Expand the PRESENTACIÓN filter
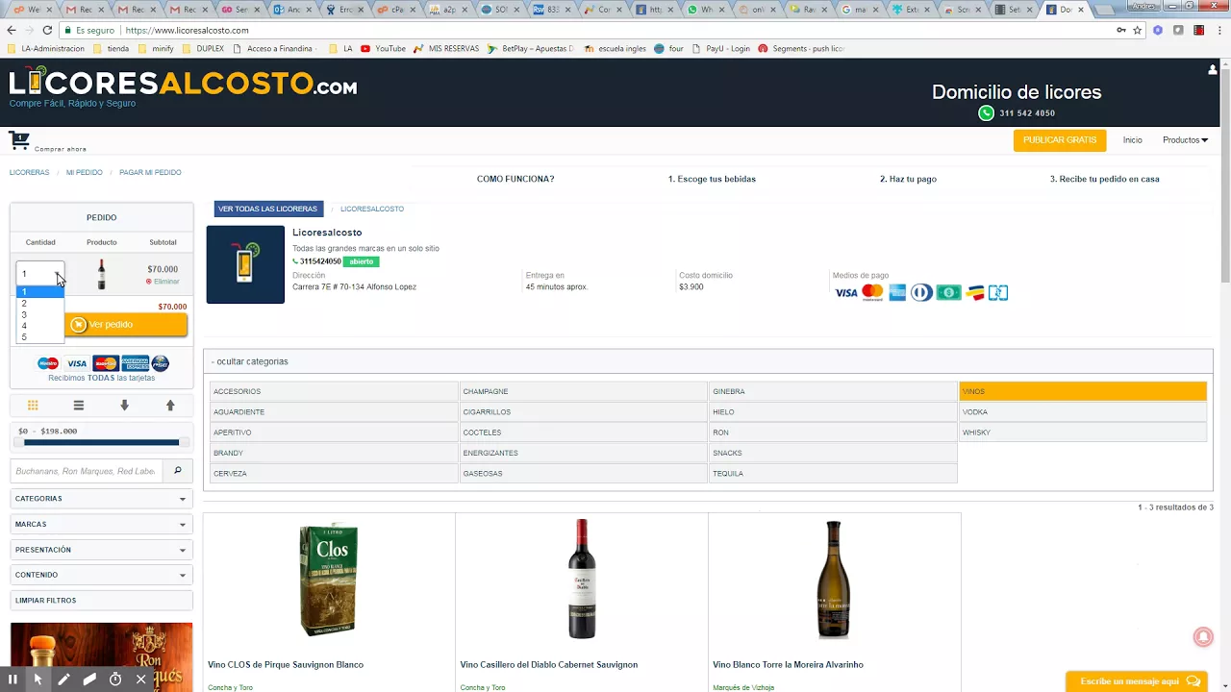Image resolution: width=1231 pixels, height=692 pixels. (x=101, y=550)
